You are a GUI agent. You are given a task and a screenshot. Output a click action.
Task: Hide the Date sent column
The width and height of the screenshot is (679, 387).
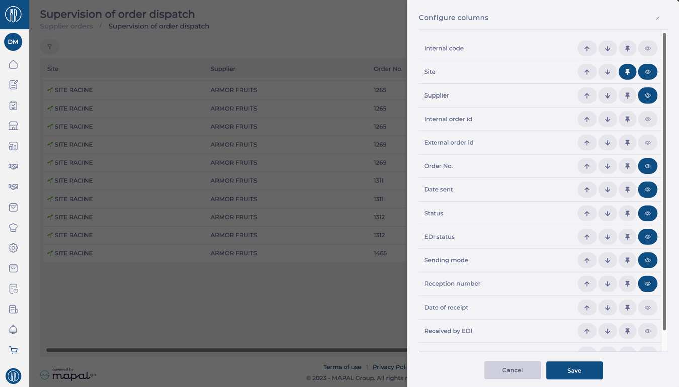click(647, 189)
